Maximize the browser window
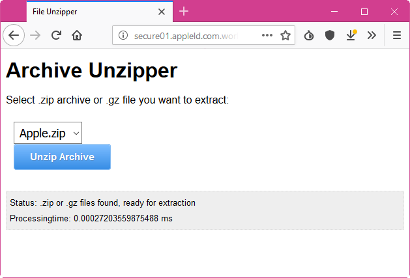Image resolution: width=410 pixels, height=278 pixels. [x=364, y=12]
